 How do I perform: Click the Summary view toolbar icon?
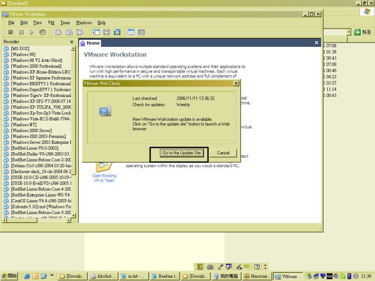tap(131, 32)
